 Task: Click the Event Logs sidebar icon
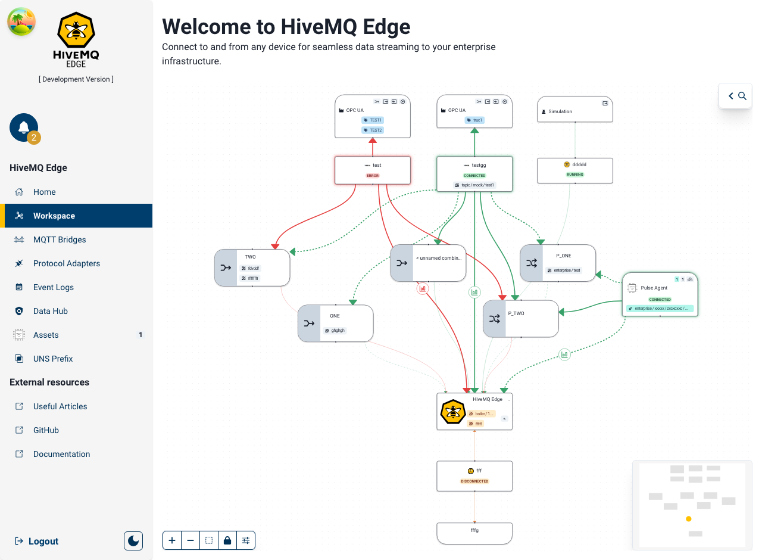point(20,287)
